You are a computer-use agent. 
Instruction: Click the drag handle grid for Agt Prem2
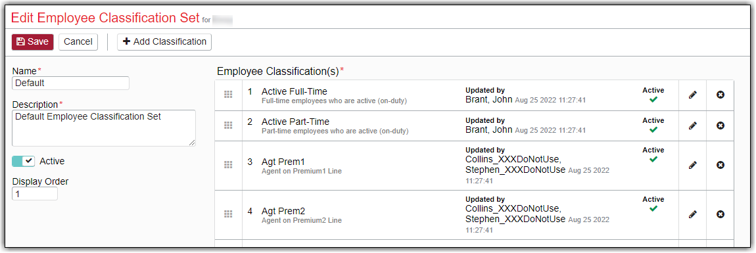click(x=229, y=214)
